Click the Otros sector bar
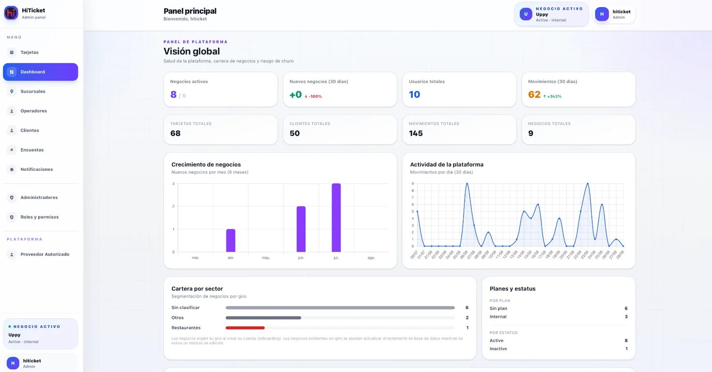 coord(263,318)
